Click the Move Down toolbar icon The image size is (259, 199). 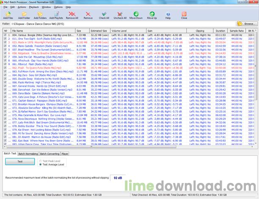point(136,15)
